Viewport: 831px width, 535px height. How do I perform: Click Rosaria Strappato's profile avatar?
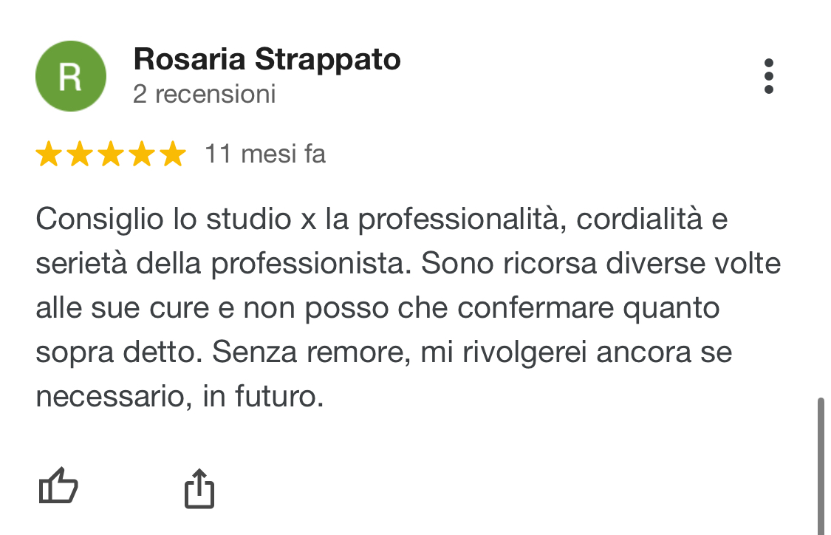pyautogui.click(x=71, y=76)
